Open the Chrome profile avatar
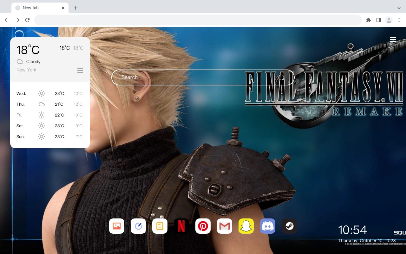The width and height of the screenshot is (406, 254). 389,20
